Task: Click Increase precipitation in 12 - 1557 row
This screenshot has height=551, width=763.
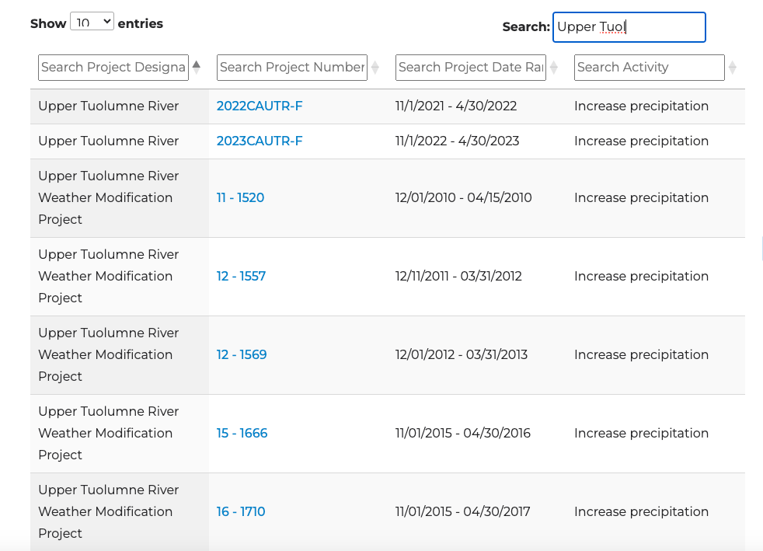Action: (641, 276)
